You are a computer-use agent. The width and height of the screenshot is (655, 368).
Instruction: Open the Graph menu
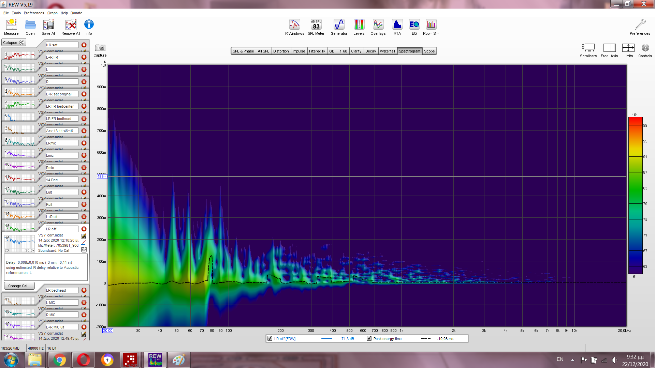(x=52, y=13)
